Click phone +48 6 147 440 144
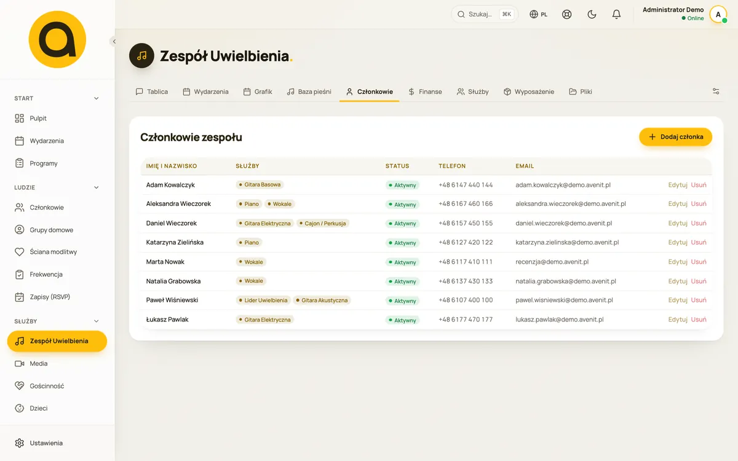The height and width of the screenshot is (461, 738). coord(466,185)
